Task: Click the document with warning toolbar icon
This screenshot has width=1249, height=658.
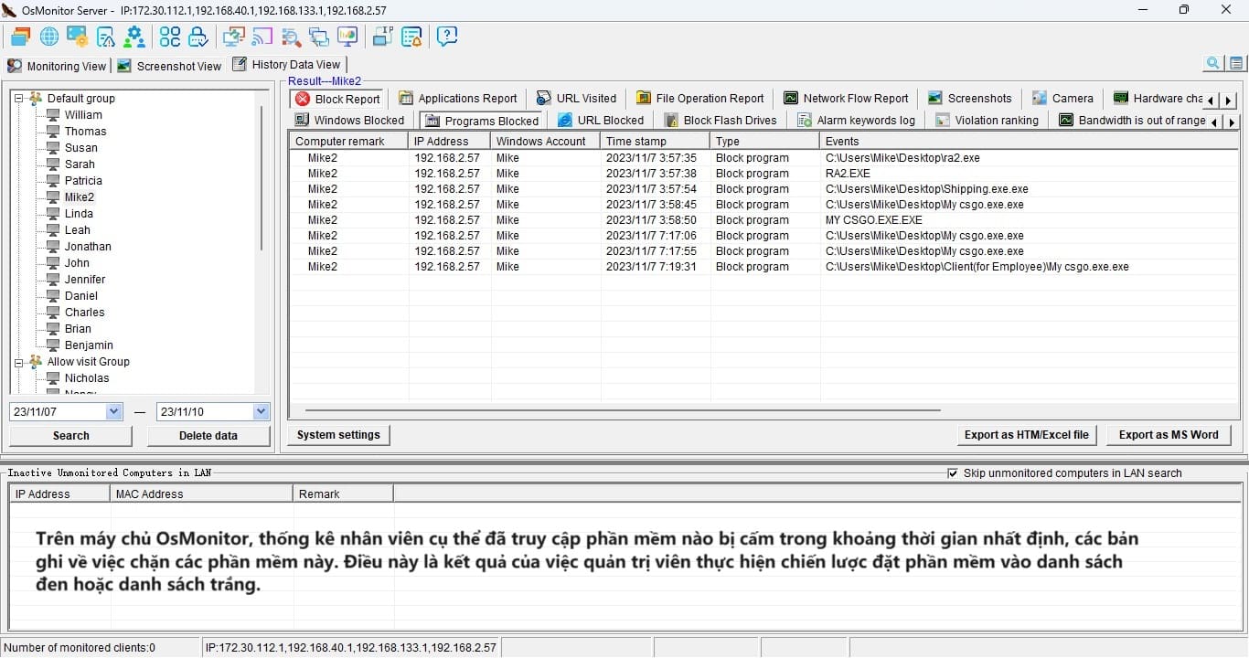Action: (106, 37)
